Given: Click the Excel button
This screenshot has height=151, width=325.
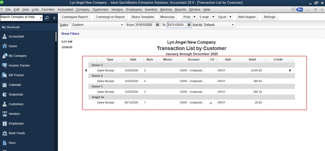Looking at the screenshot, I should click(x=222, y=17).
